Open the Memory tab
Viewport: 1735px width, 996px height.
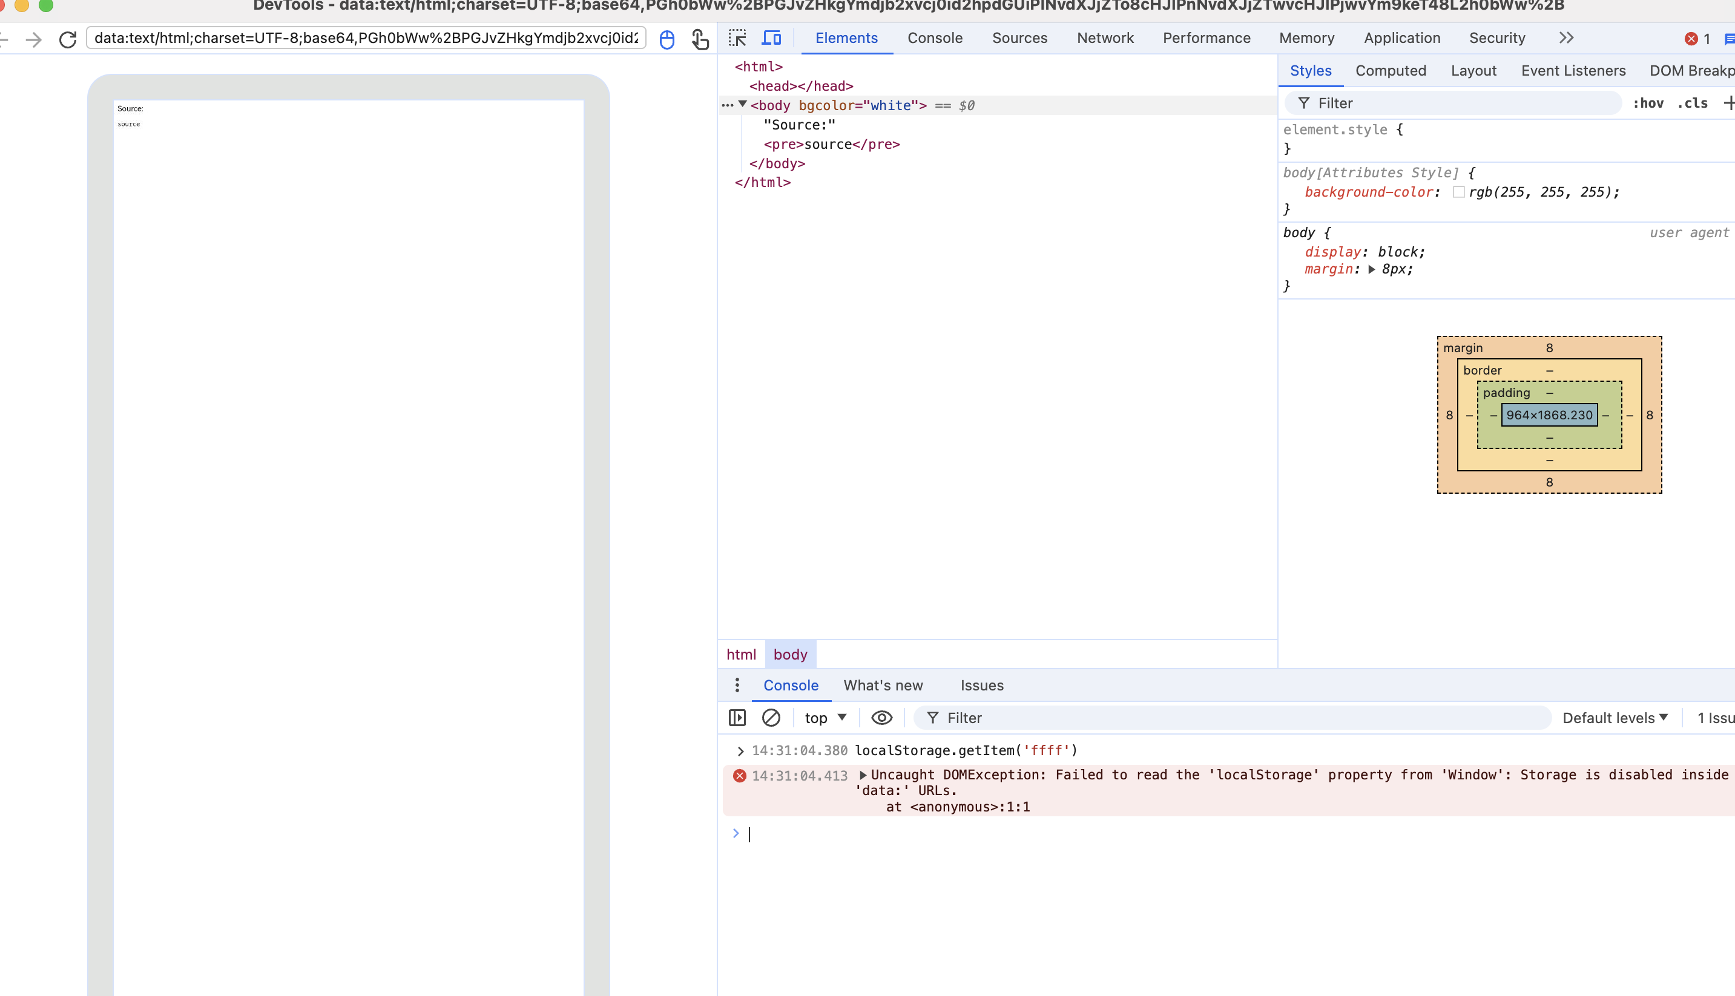pyautogui.click(x=1307, y=38)
